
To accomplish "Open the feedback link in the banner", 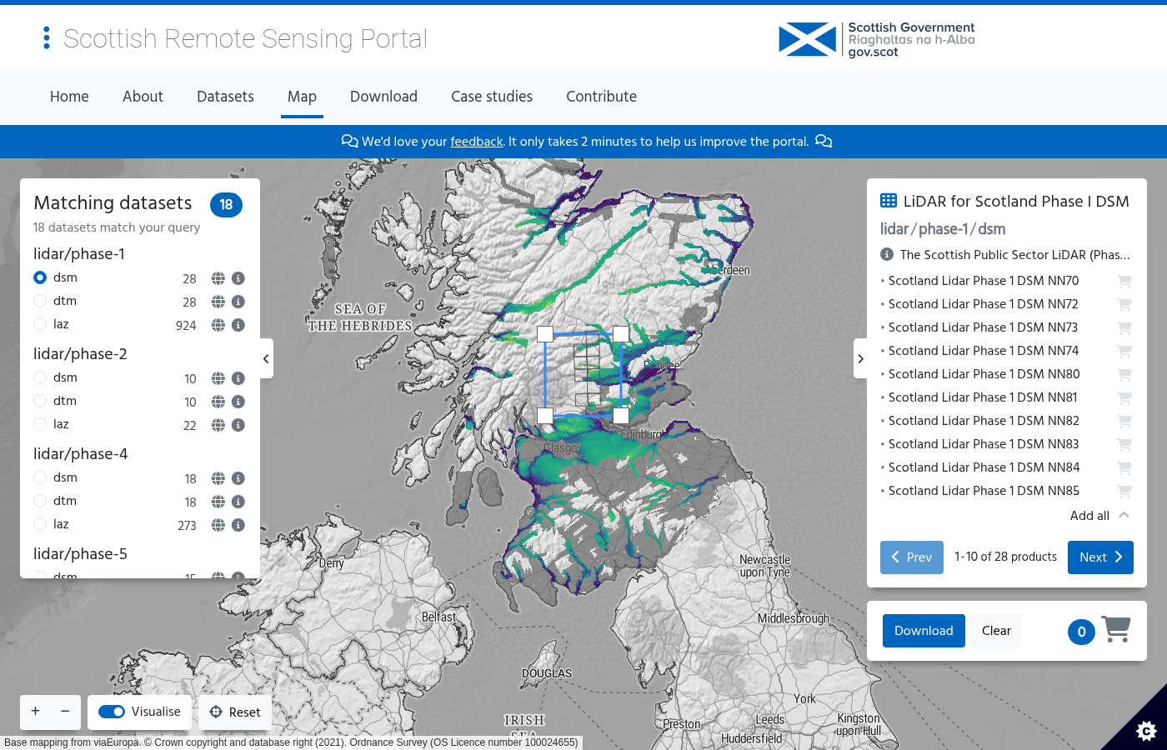I will click(476, 142).
